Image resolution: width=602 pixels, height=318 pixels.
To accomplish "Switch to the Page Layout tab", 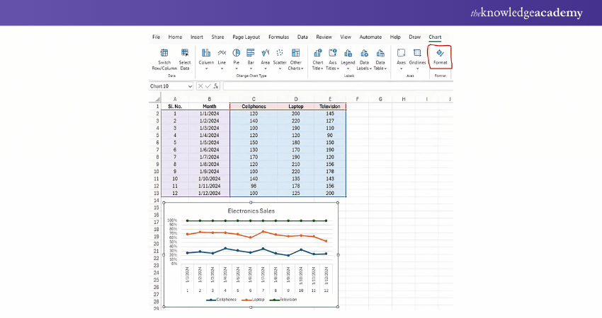I will 246,37.
